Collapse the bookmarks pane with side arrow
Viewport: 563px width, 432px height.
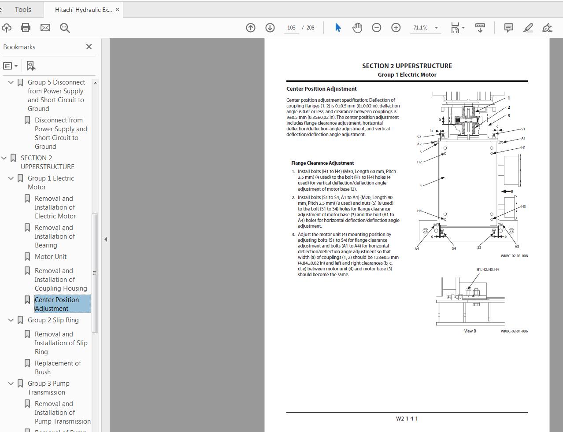pos(106,239)
